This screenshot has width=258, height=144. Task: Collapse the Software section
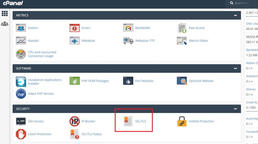point(236,68)
